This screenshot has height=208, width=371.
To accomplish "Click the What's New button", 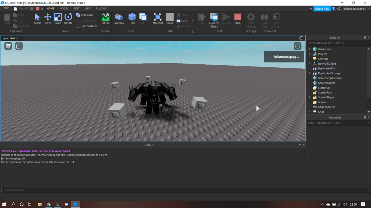I will 322,8.
